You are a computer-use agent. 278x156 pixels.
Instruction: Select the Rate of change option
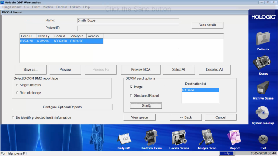17,93
